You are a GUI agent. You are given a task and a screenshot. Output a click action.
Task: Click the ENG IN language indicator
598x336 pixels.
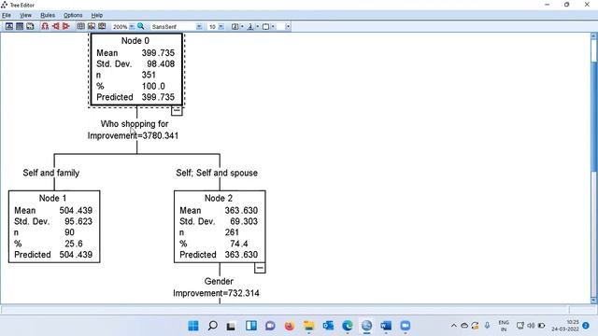click(504, 326)
